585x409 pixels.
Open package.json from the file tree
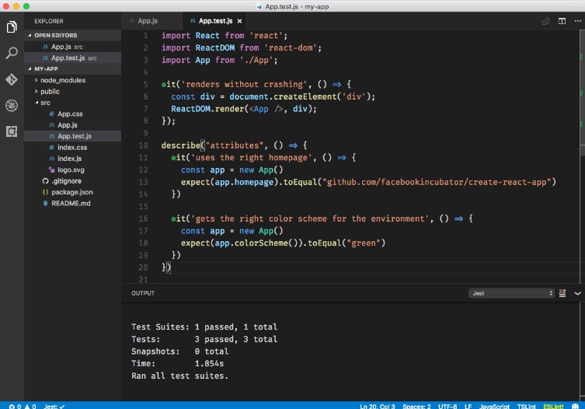71,192
